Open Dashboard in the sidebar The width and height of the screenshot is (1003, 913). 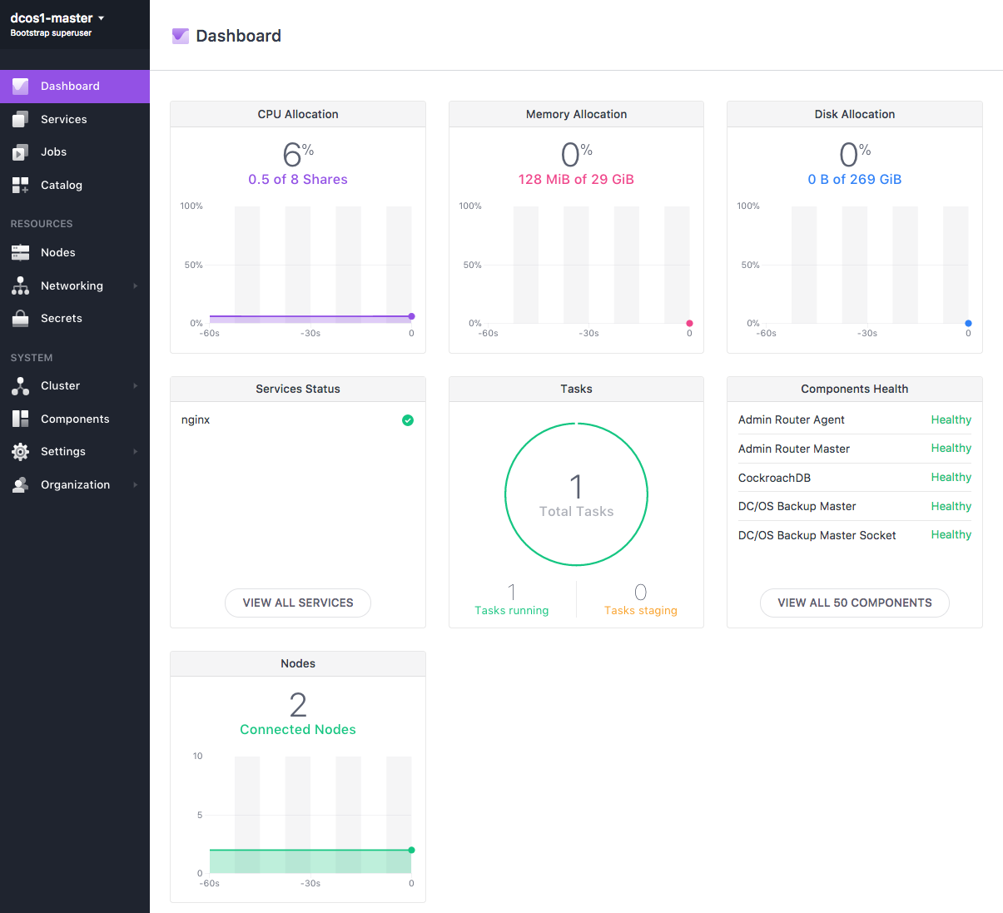(75, 87)
